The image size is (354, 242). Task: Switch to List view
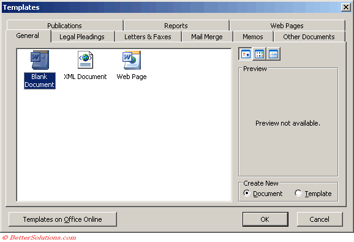[x=259, y=54]
